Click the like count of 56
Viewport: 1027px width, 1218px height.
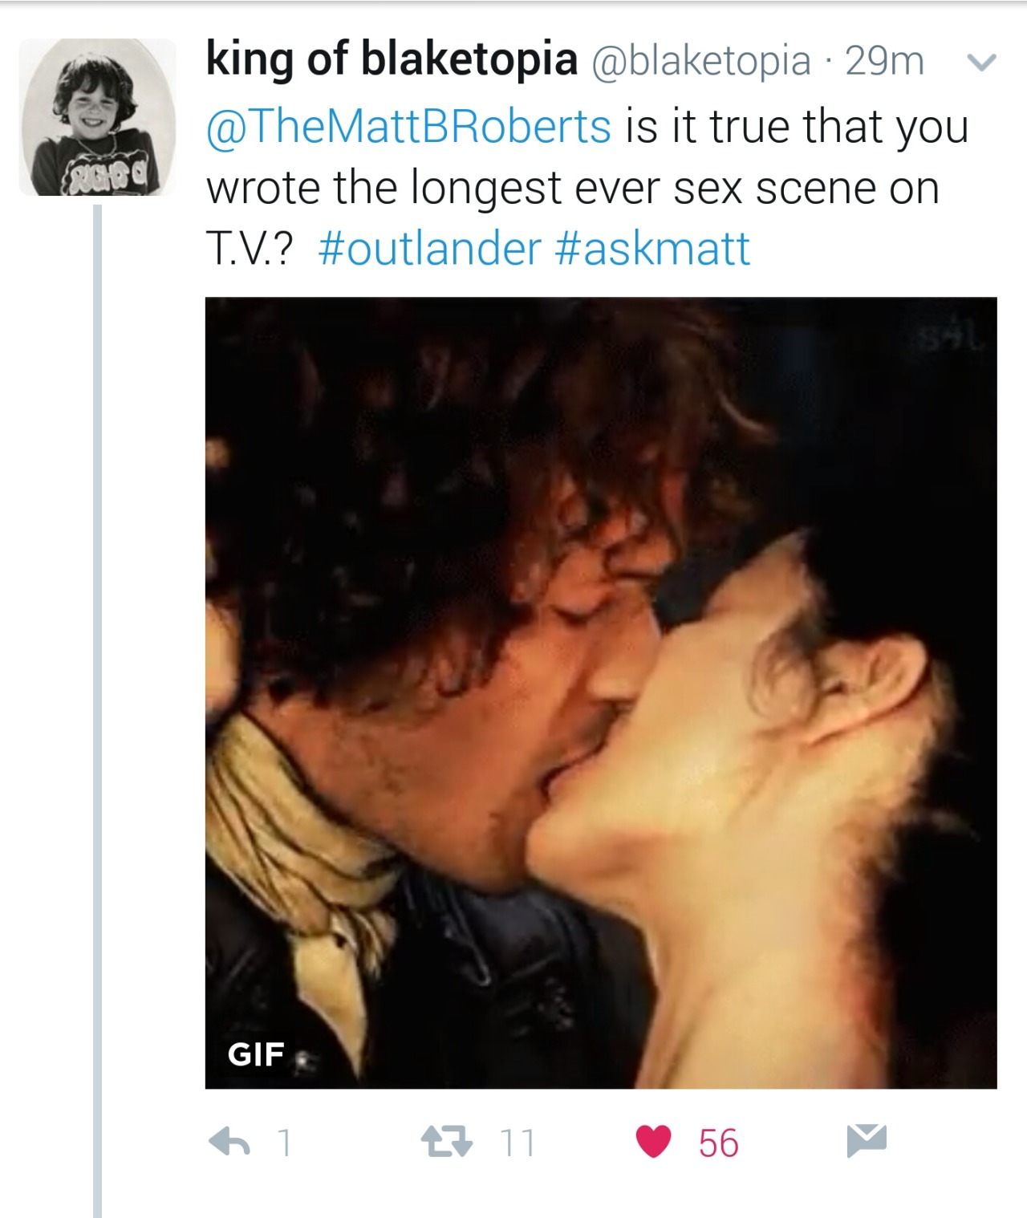coord(718,1143)
